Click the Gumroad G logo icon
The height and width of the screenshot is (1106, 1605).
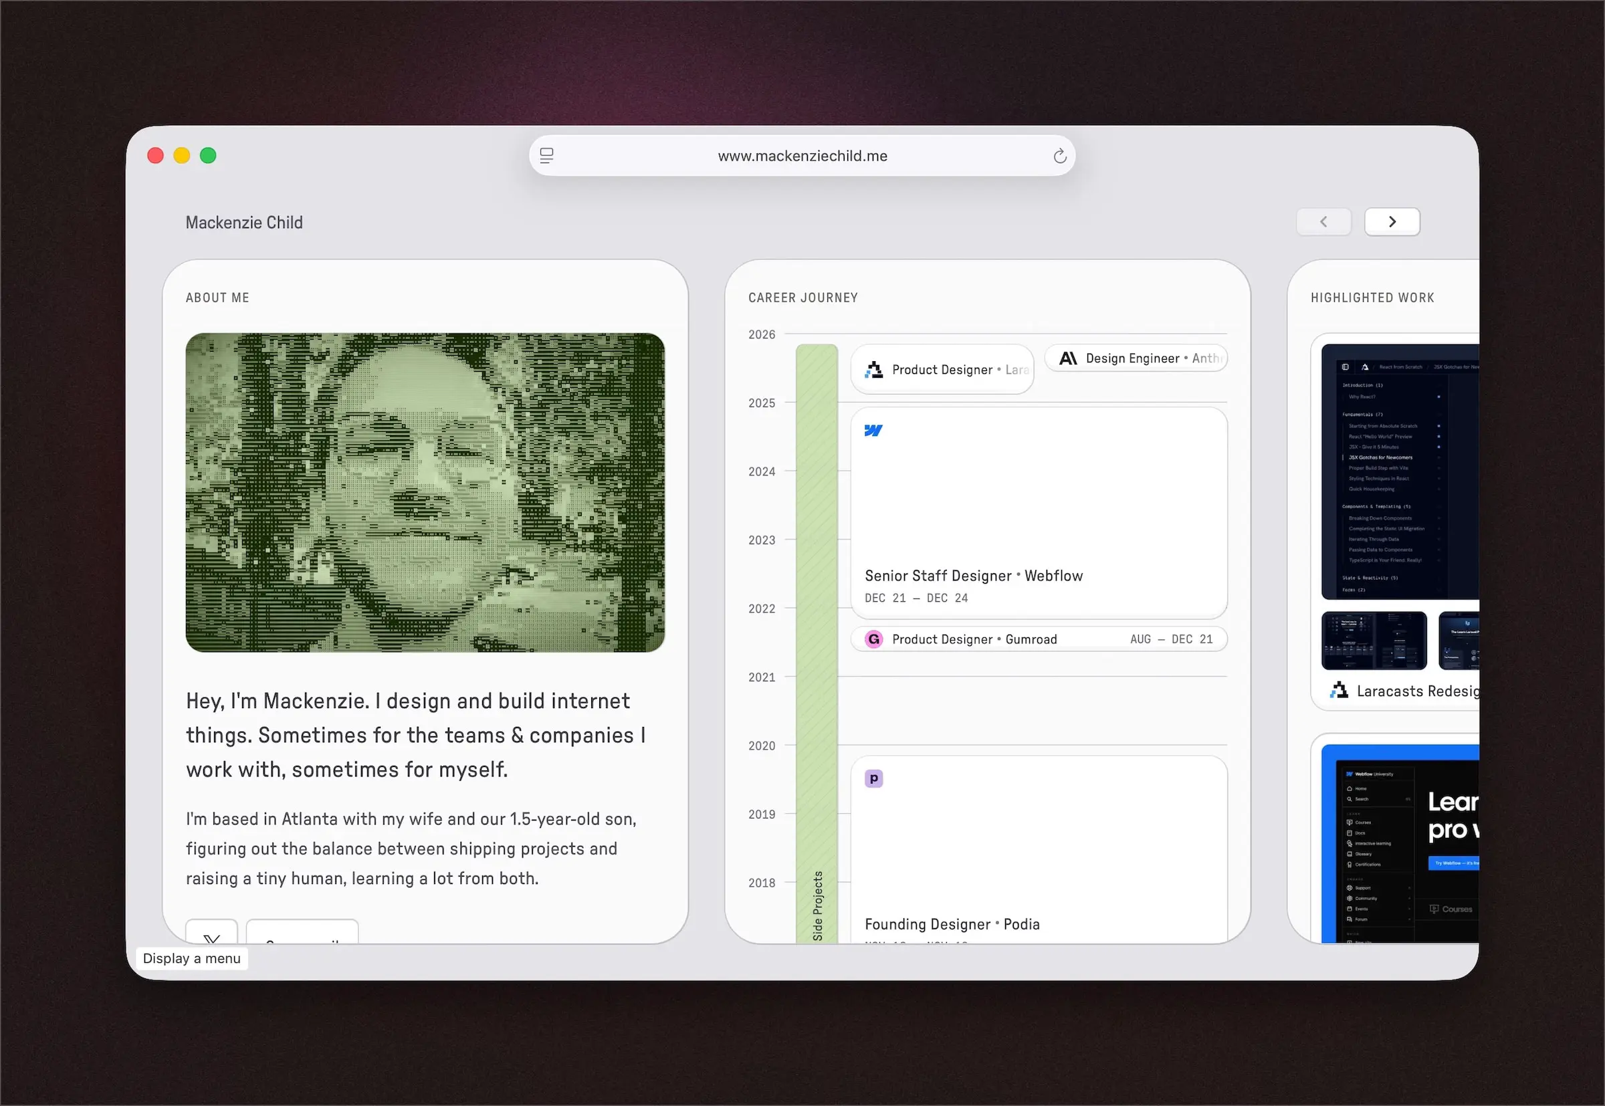click(x=874, y=639)
